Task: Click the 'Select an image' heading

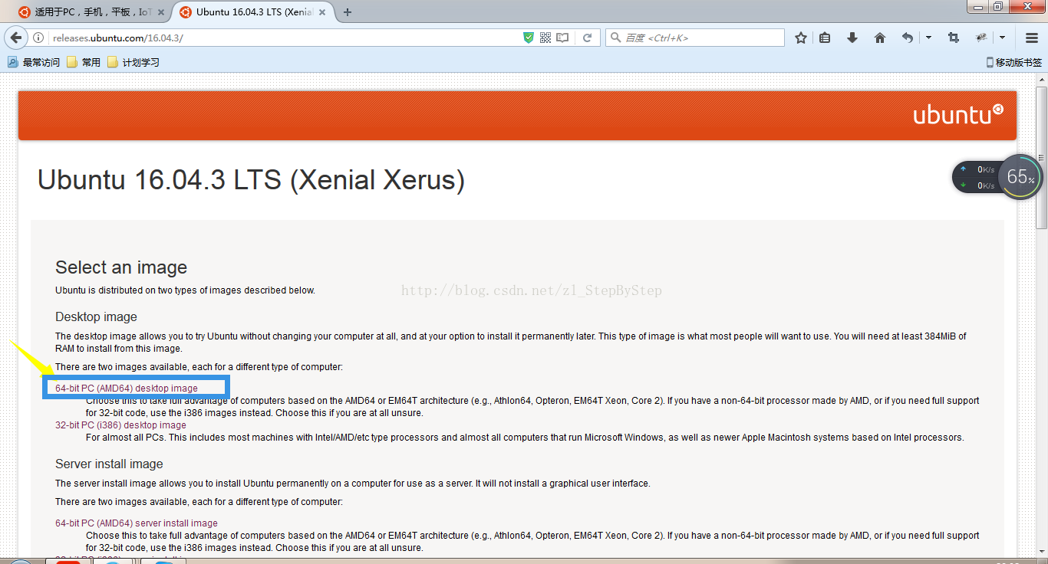Action: (x=121, y=267)
